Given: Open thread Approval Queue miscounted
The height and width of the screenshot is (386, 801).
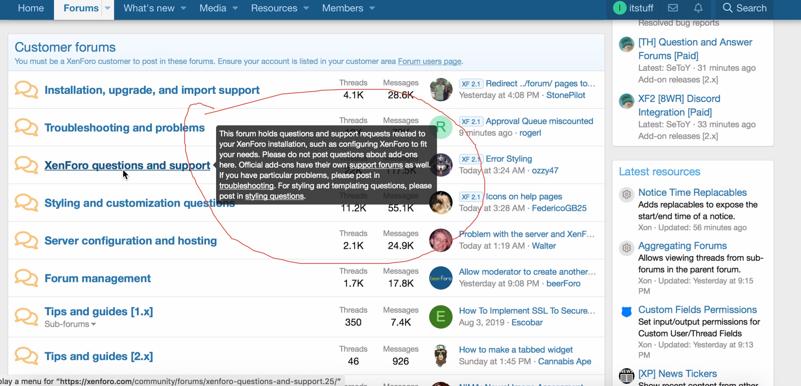Looking at the screenshot, I should point(539,121).
